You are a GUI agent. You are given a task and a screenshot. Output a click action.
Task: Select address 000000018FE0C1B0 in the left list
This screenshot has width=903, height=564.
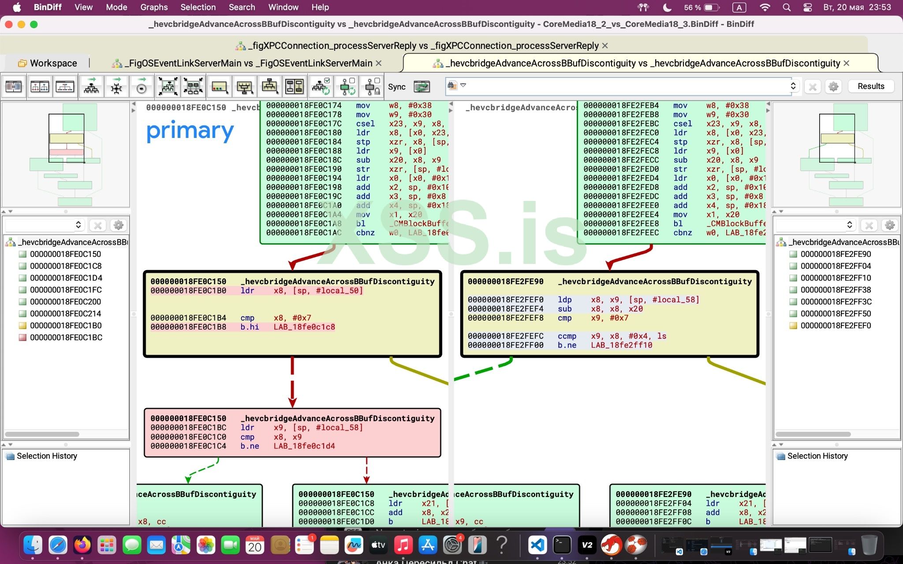pos(65,326)
